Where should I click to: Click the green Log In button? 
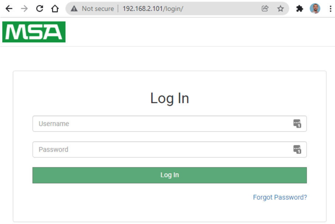point(170,175)
